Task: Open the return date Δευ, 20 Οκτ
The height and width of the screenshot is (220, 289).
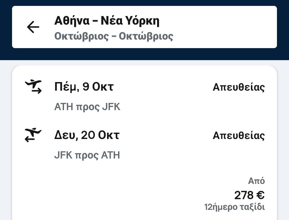Action: 87,135
